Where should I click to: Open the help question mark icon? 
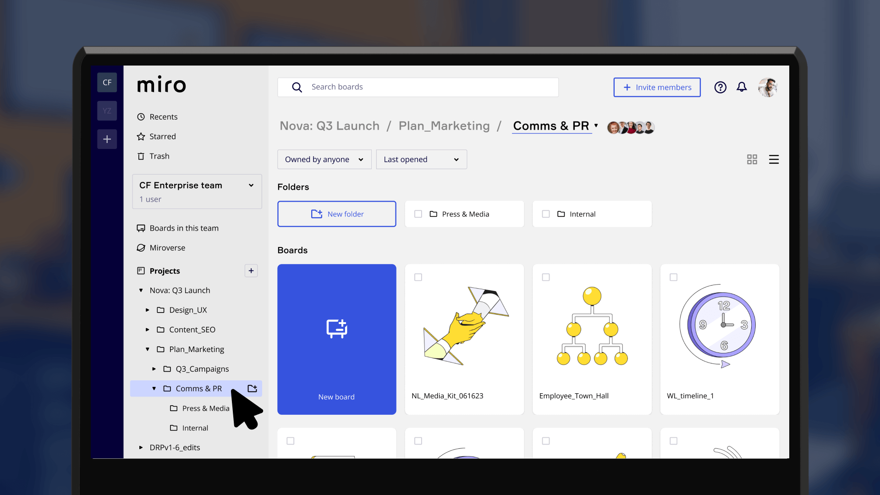[x=720, y=87]
